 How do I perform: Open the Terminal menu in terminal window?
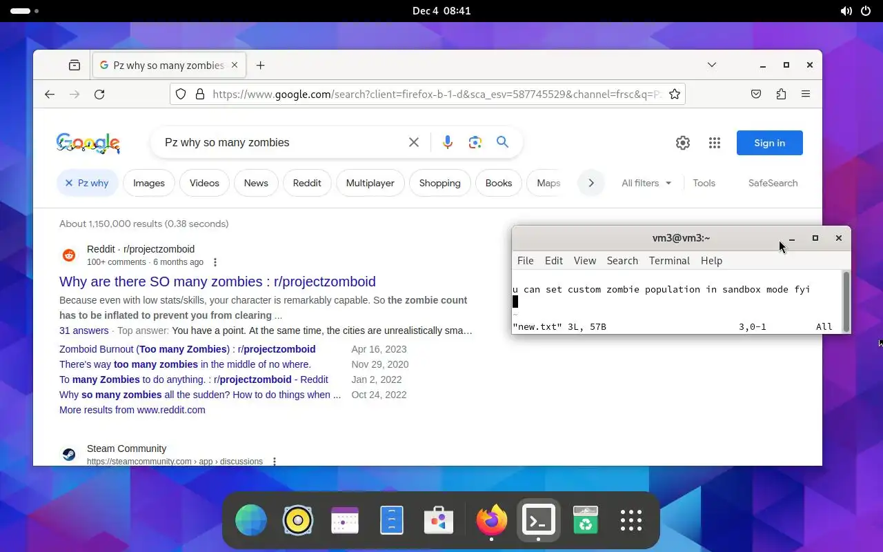pyautogui.click(x=669, y=261)
